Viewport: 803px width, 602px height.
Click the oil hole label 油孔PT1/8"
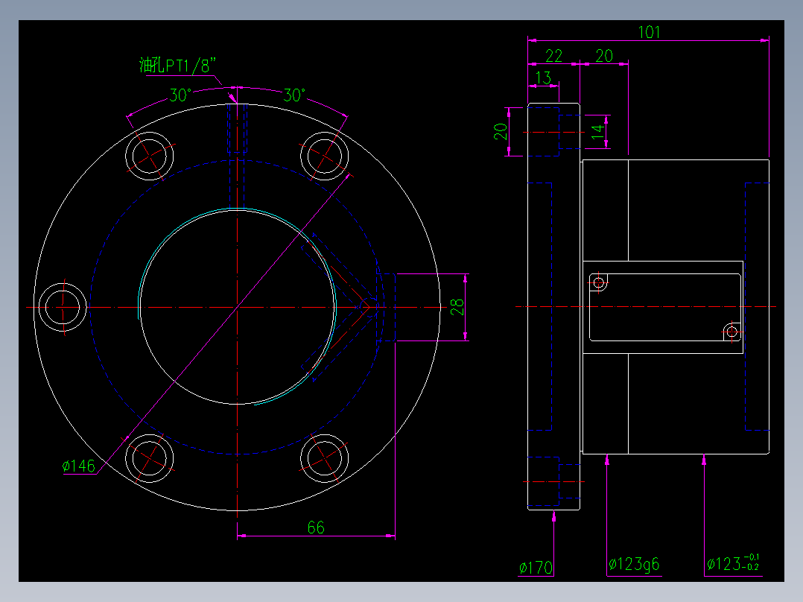pos(177,66)
